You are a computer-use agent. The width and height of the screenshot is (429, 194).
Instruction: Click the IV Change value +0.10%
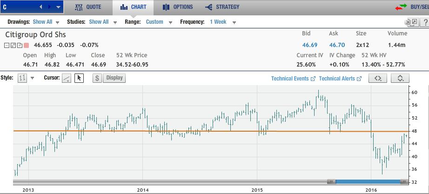click(x=339, y=65)
